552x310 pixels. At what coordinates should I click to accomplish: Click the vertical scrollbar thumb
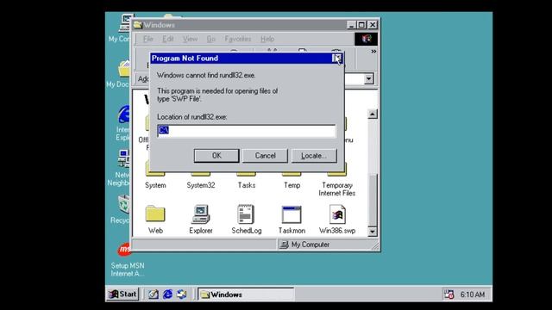(372, 200)
